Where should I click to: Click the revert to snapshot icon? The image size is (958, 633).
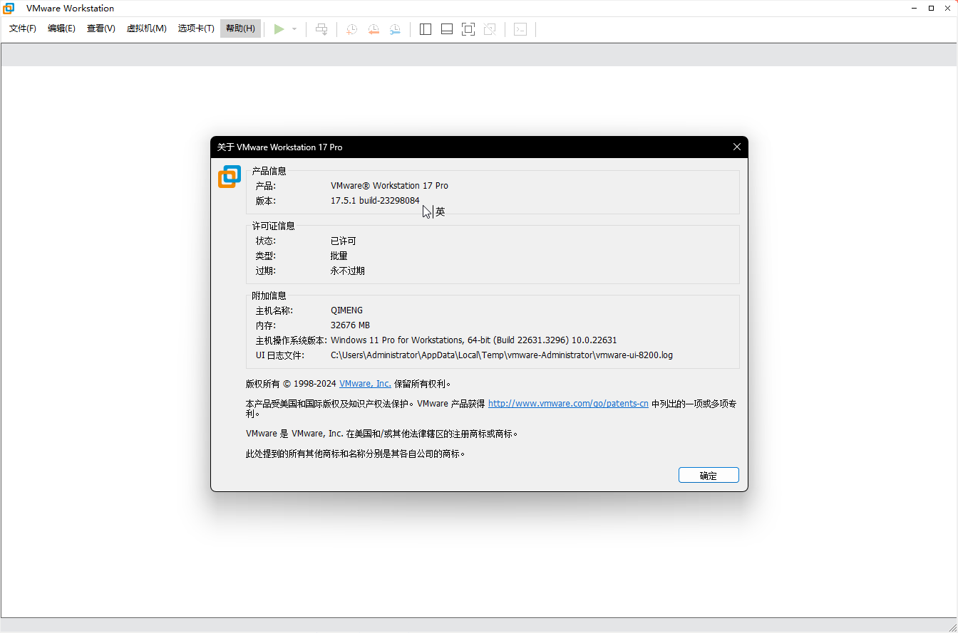coord(374,29)
